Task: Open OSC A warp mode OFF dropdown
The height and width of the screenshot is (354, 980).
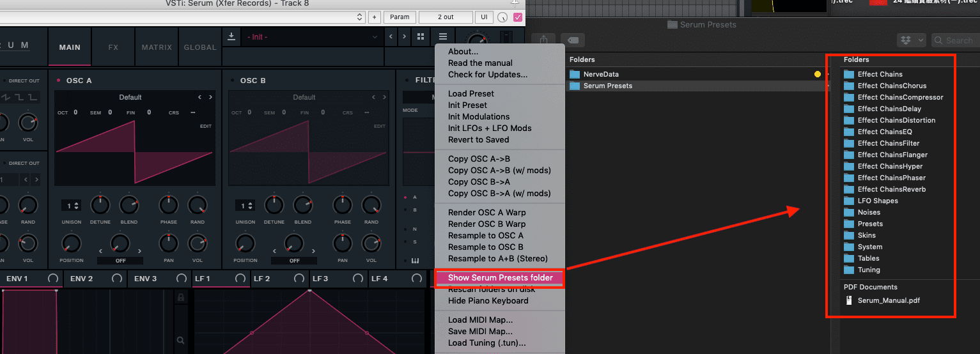Action: (x=120, y=261)
